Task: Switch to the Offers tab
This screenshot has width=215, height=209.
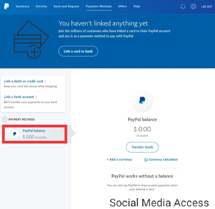Action: coord(122,6)
